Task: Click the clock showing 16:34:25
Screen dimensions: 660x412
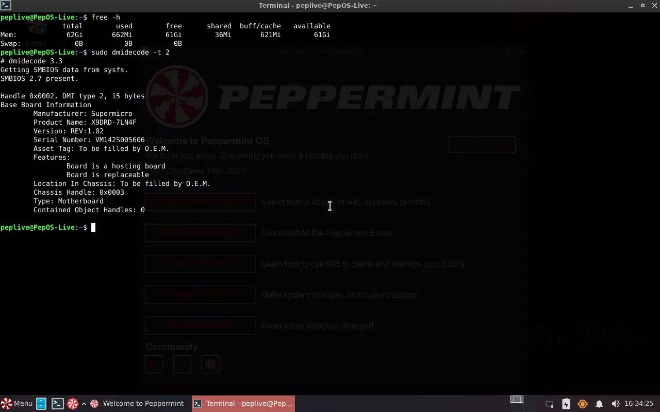Action: 639,404
